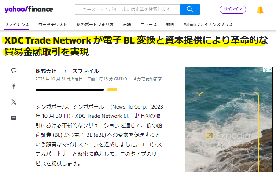276x172 pixels.
Task: Open the notifications bell icon
Action: click(x=260, y=10)
